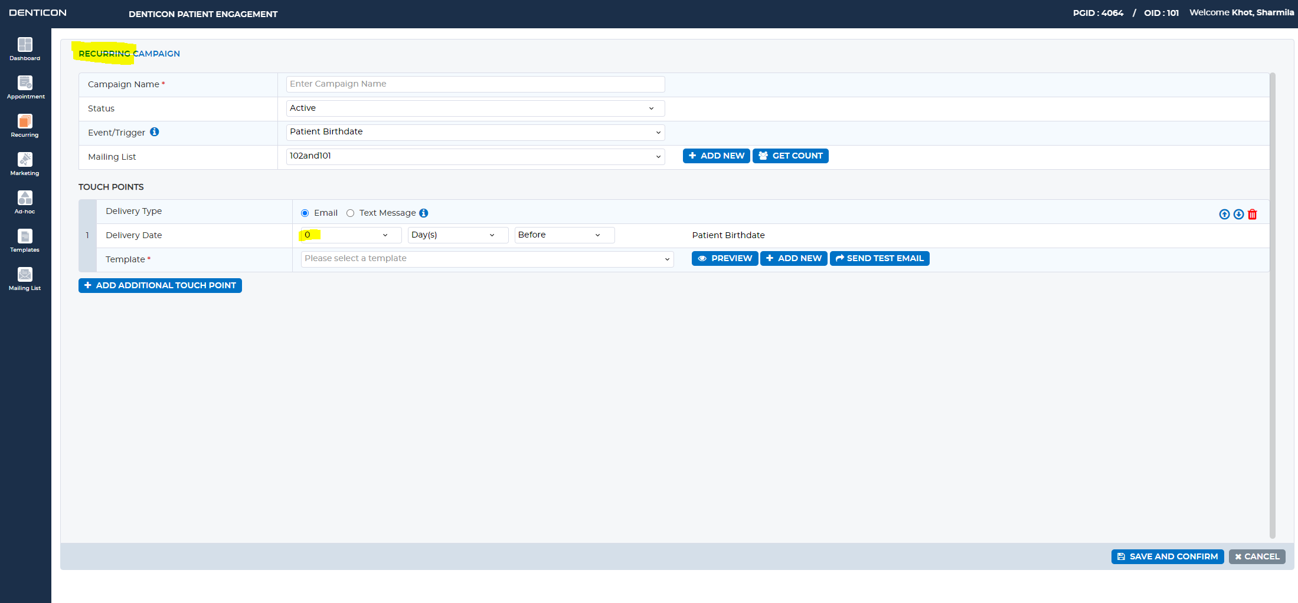The image size is (1298, 603).
Task: Click the Campaign Name input field
Action: tap(475, 84)
